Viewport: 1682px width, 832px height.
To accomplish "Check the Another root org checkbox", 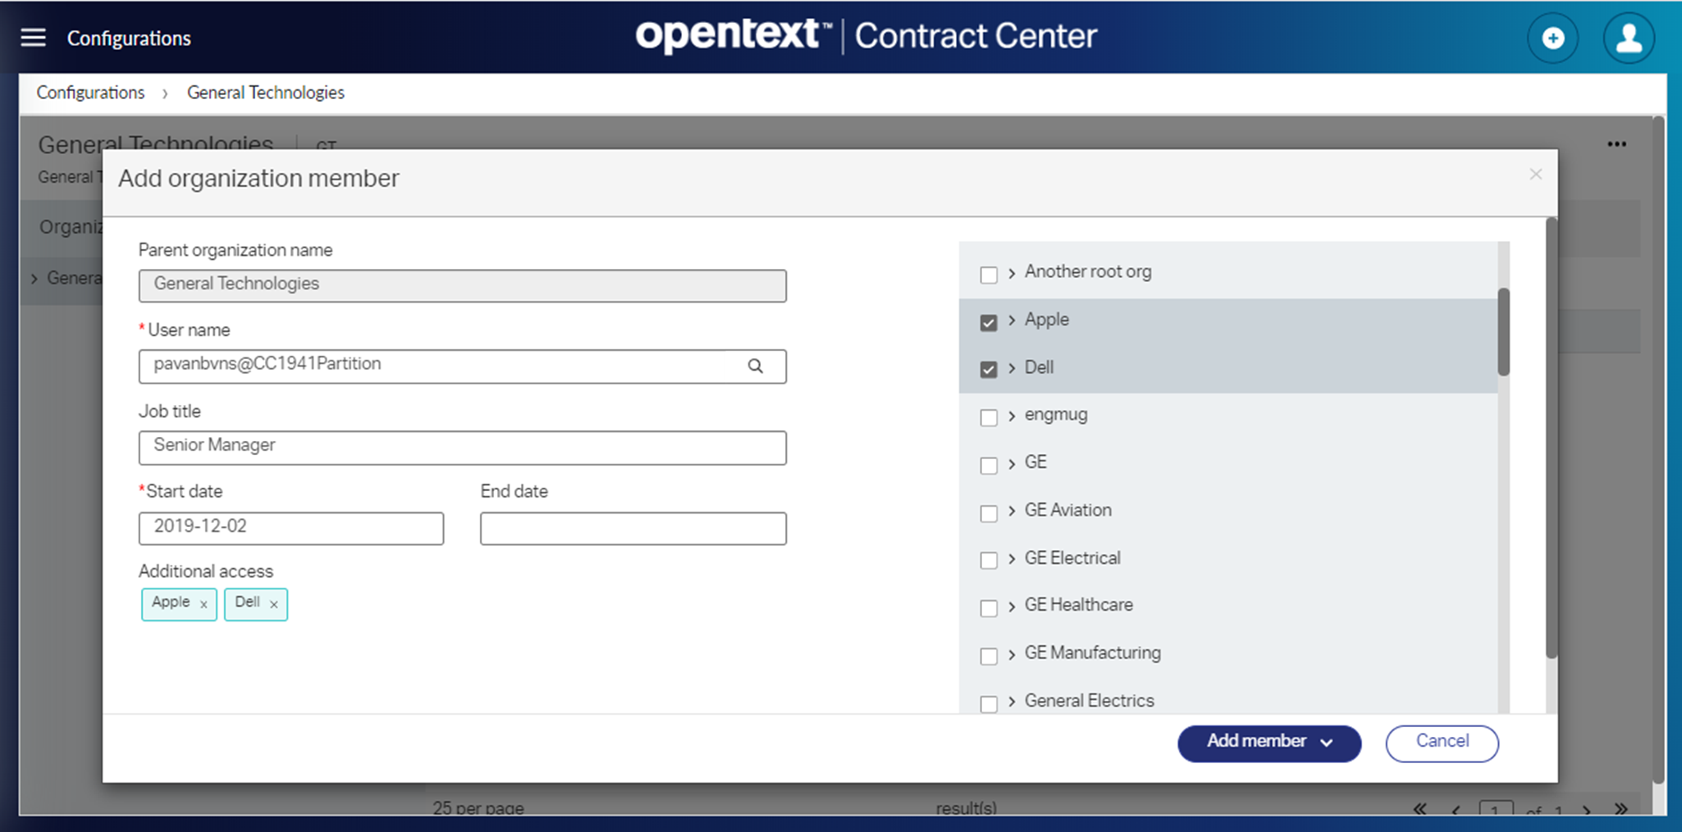I will coord(989,275).
